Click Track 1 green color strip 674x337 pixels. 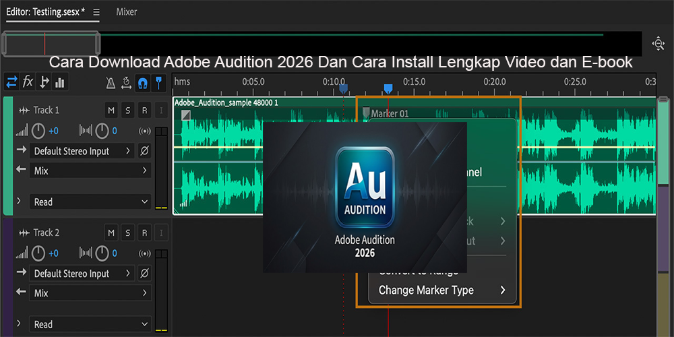tap(7, 156)
